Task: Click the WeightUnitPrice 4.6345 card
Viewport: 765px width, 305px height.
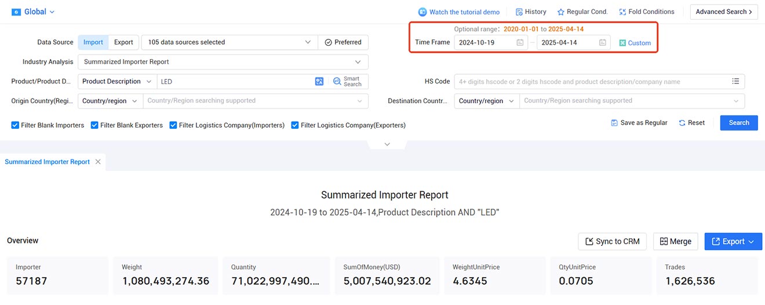Action: 494,275
